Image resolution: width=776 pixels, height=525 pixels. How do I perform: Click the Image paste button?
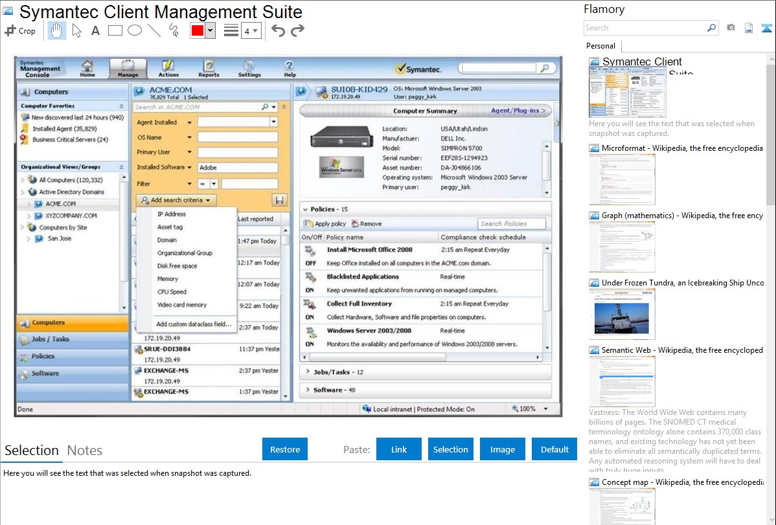coord(503,449)
